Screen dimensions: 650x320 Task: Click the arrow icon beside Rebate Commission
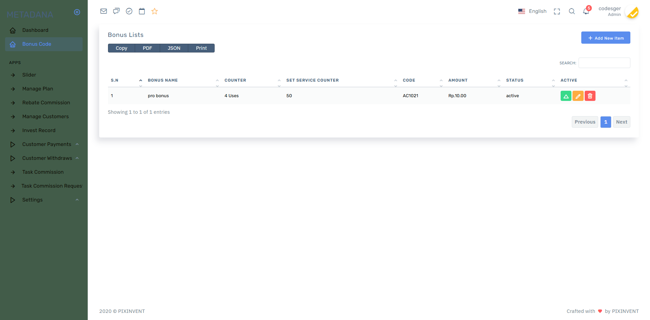13,103
